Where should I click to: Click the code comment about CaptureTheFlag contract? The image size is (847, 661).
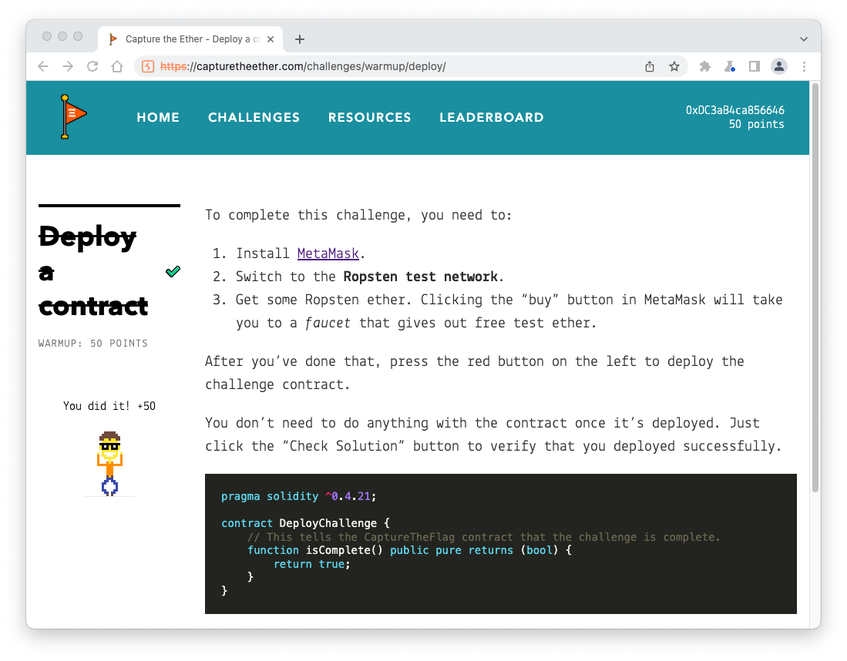click(x=483, y=537)
